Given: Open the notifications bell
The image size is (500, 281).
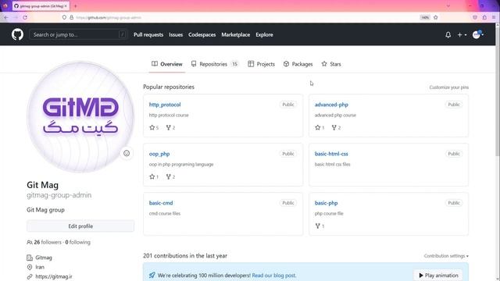Looking at the screenshot, I should click(x=448, y=34).
